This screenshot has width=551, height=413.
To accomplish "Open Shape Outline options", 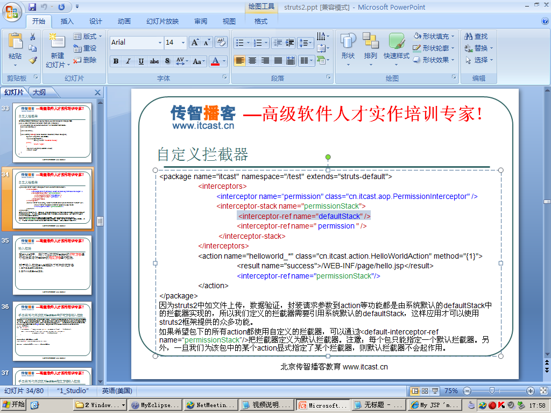I will coord(434,48).
